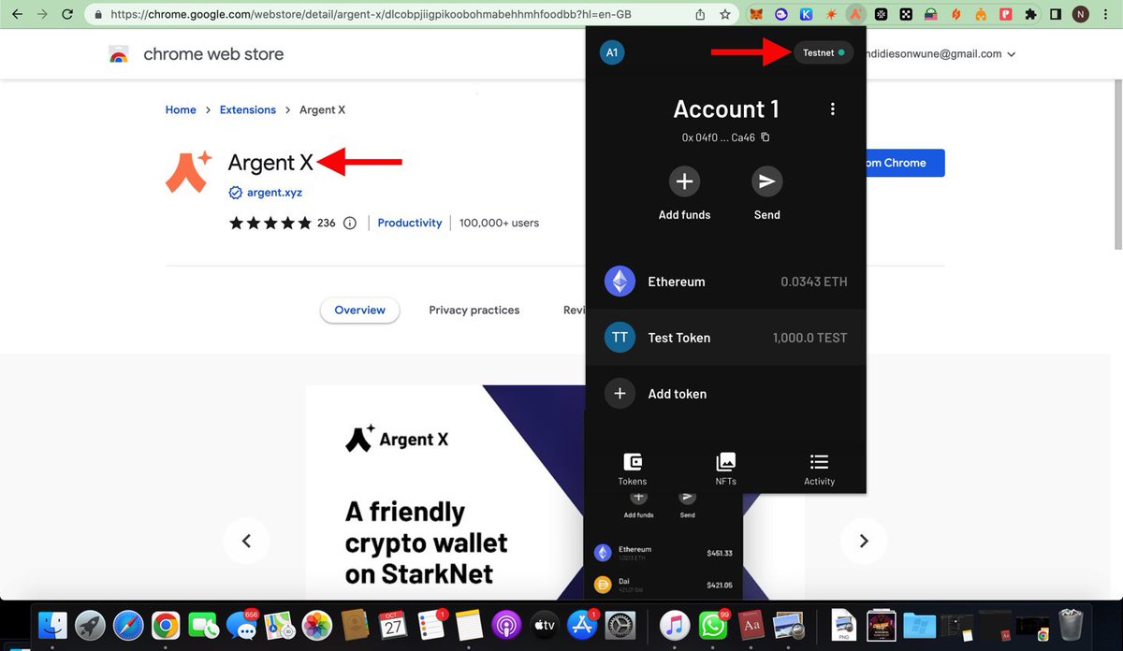Go to Extensions breadcrumb

248,109
